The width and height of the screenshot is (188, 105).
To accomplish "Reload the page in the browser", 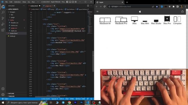I will point(105,6).
